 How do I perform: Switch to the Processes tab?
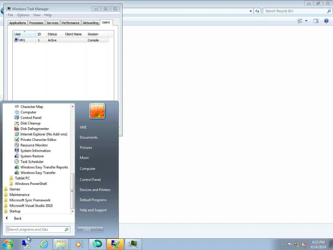point(36,23)
